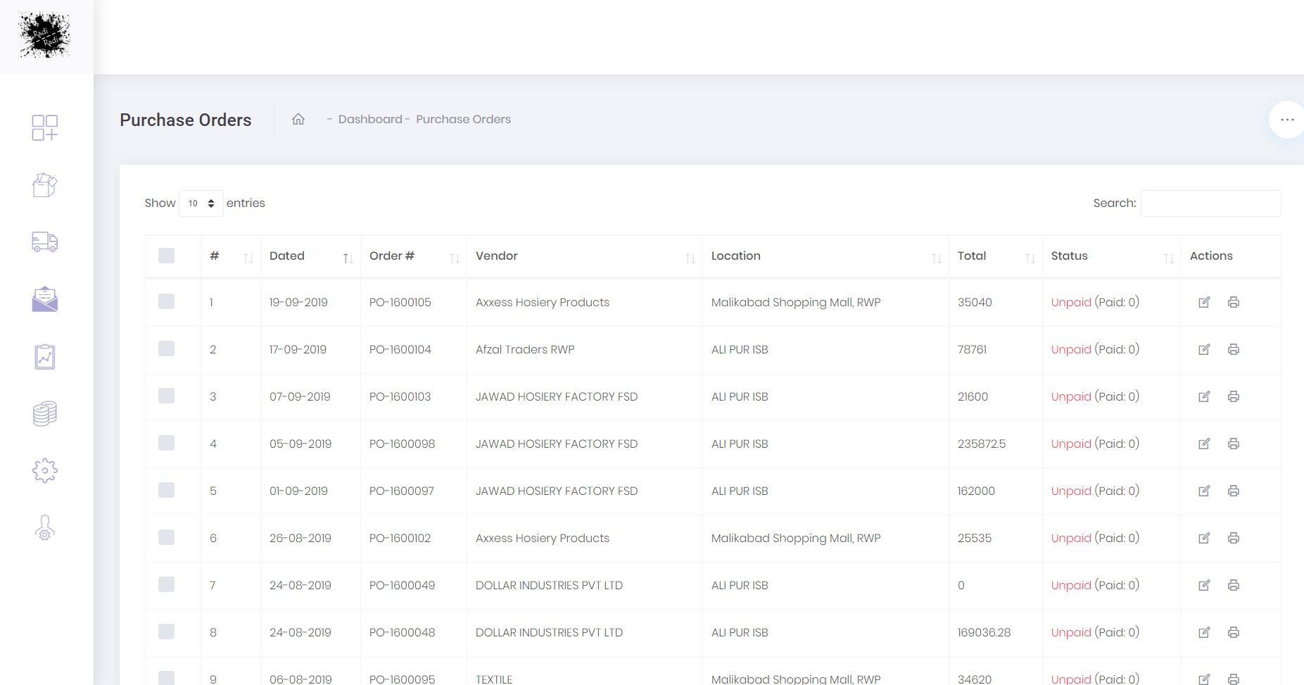Toggle the select-all header checkbox

pos(166,256)
